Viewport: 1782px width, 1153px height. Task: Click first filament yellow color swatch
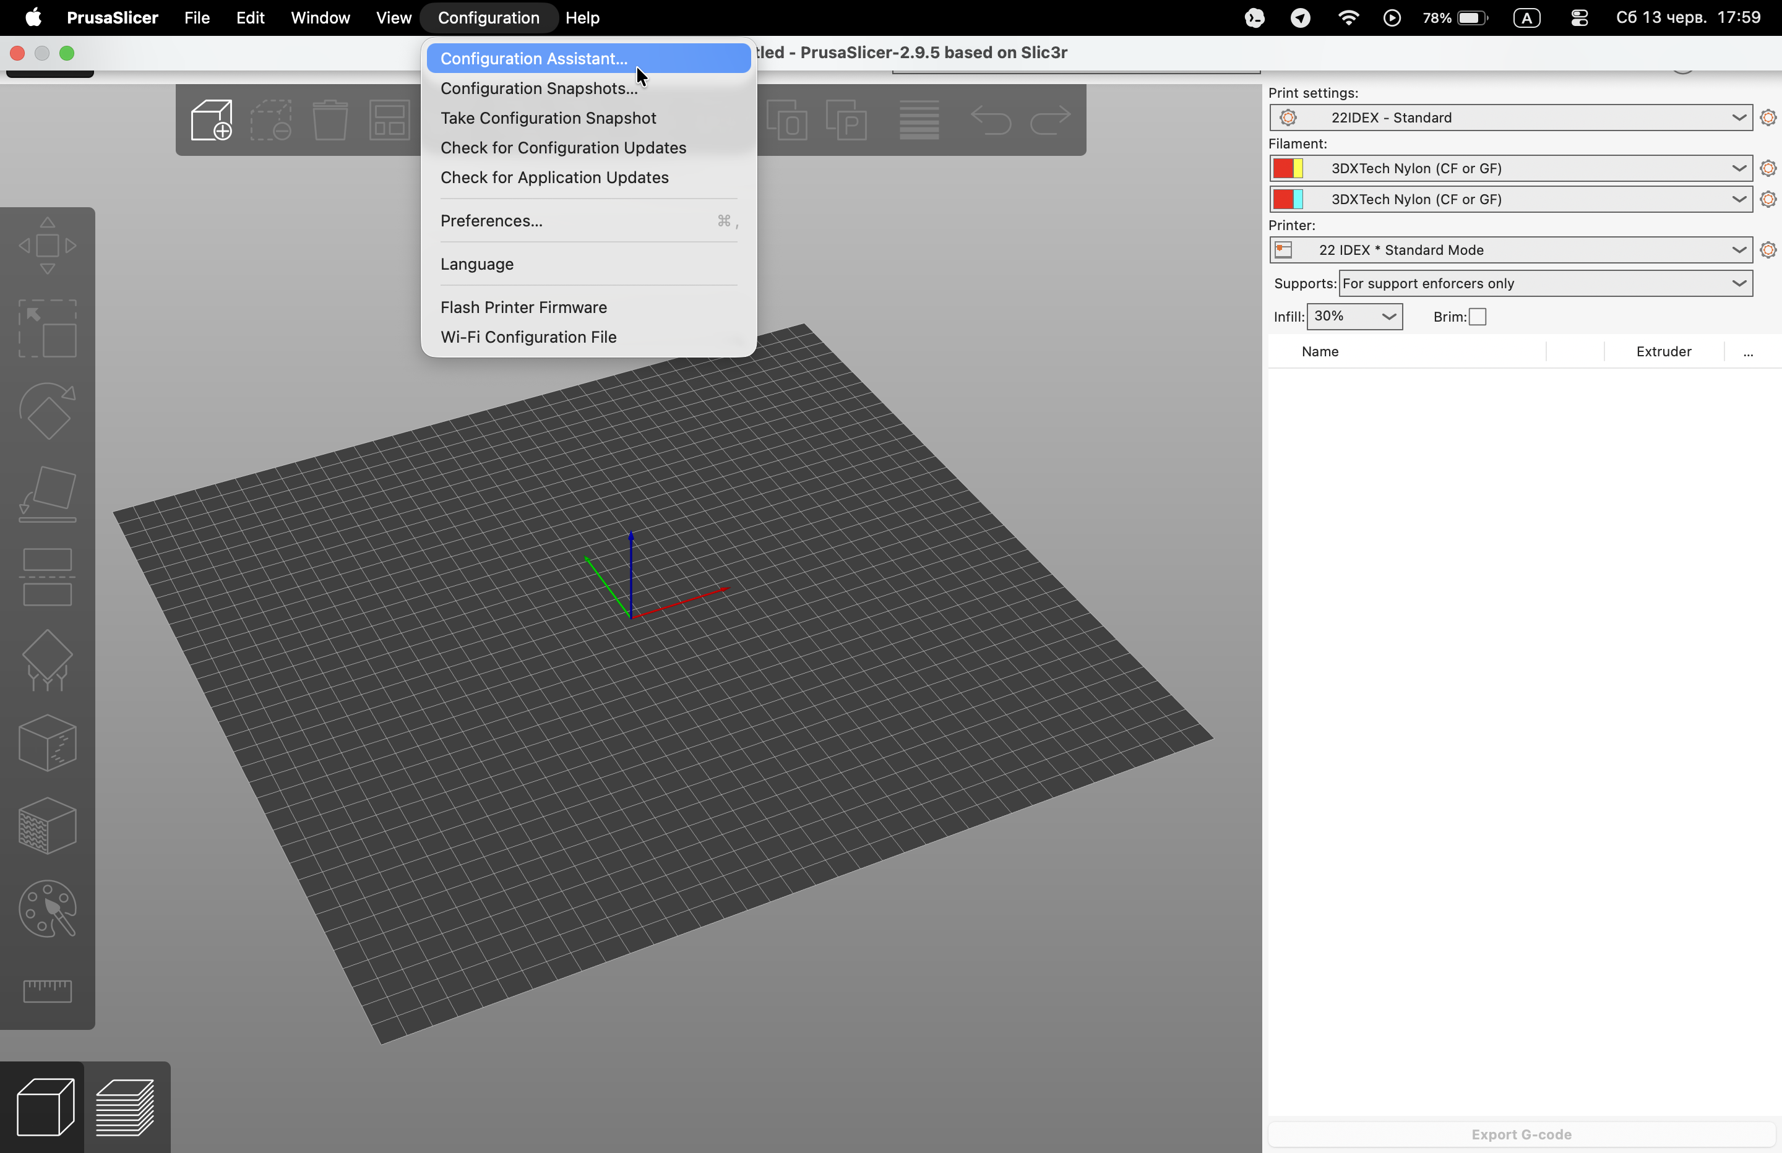[1298, 168]
